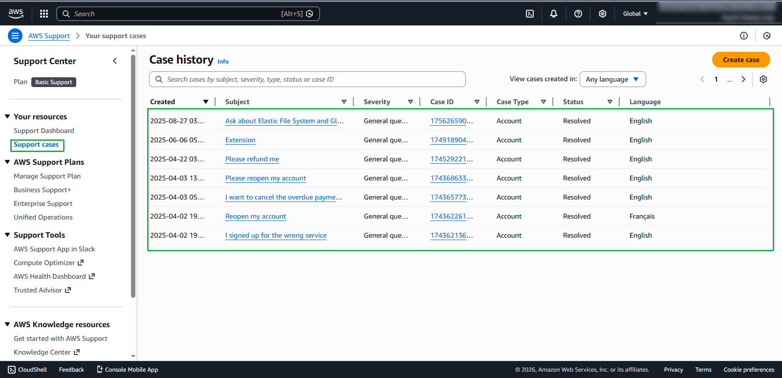Click the Create case button
The width and height of the screenshot is (782, 378).
point(741,60)
